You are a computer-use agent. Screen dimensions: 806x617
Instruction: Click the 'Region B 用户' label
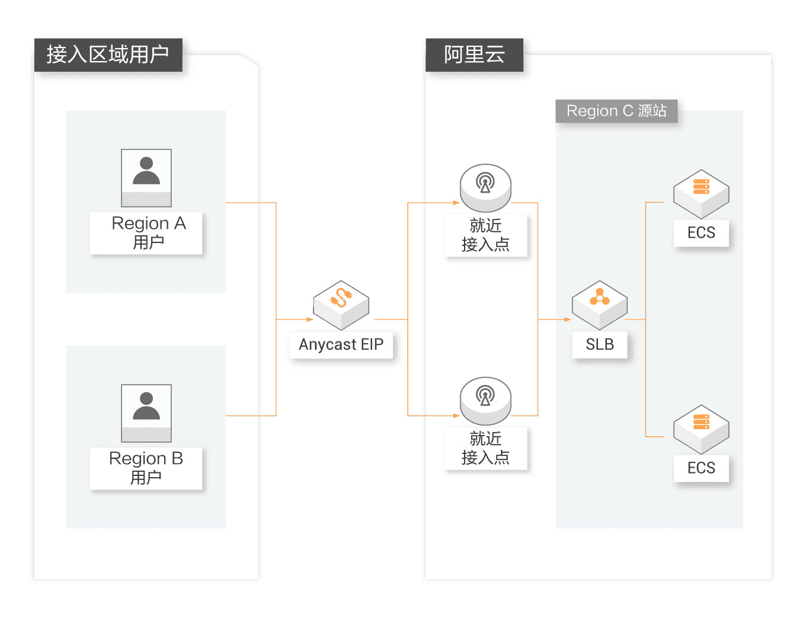click(146, 468)
